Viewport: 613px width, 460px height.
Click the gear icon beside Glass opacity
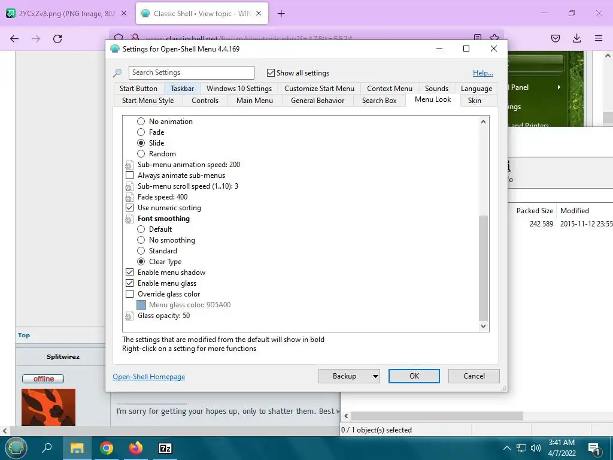tap(129, 316)
